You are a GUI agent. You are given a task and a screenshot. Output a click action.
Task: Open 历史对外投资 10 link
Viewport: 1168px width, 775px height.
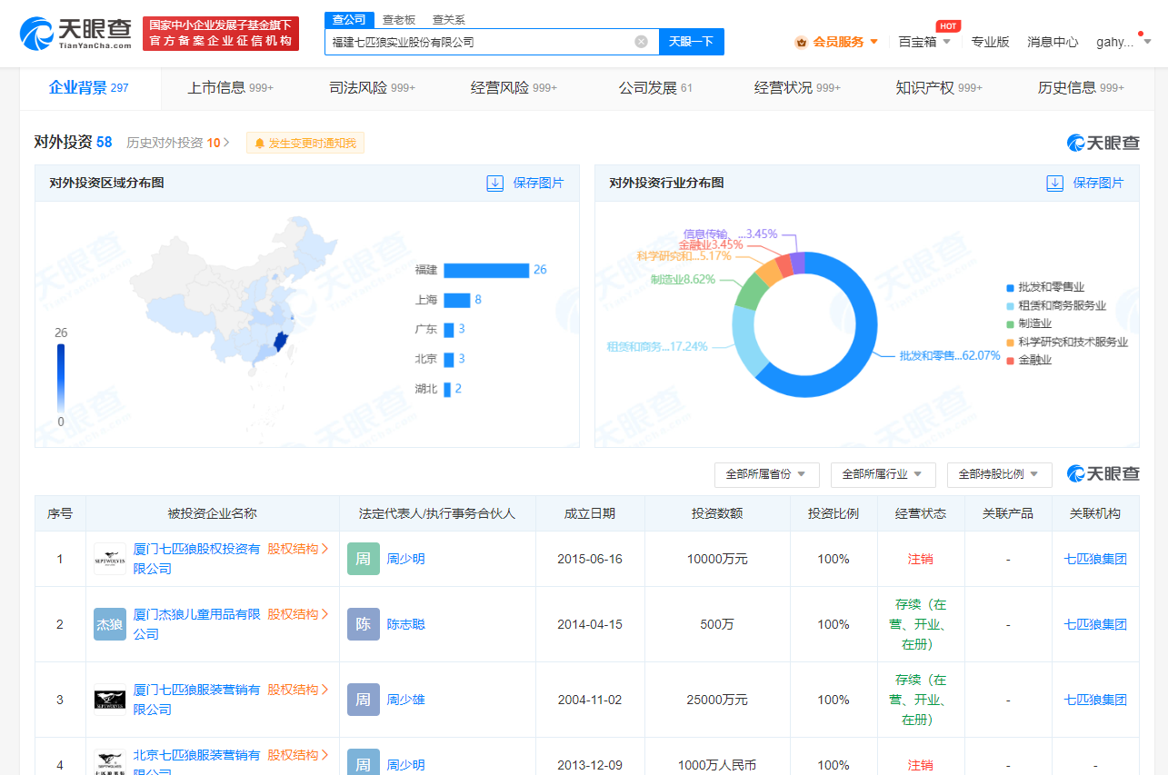click(x=178, y=143)
